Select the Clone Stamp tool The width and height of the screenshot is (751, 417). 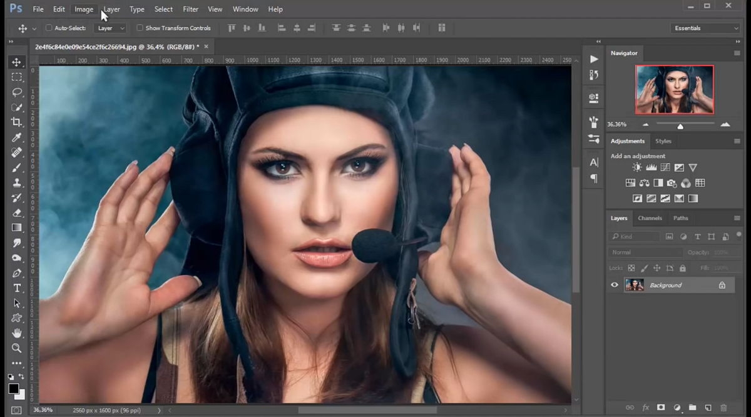coord(17,183)
